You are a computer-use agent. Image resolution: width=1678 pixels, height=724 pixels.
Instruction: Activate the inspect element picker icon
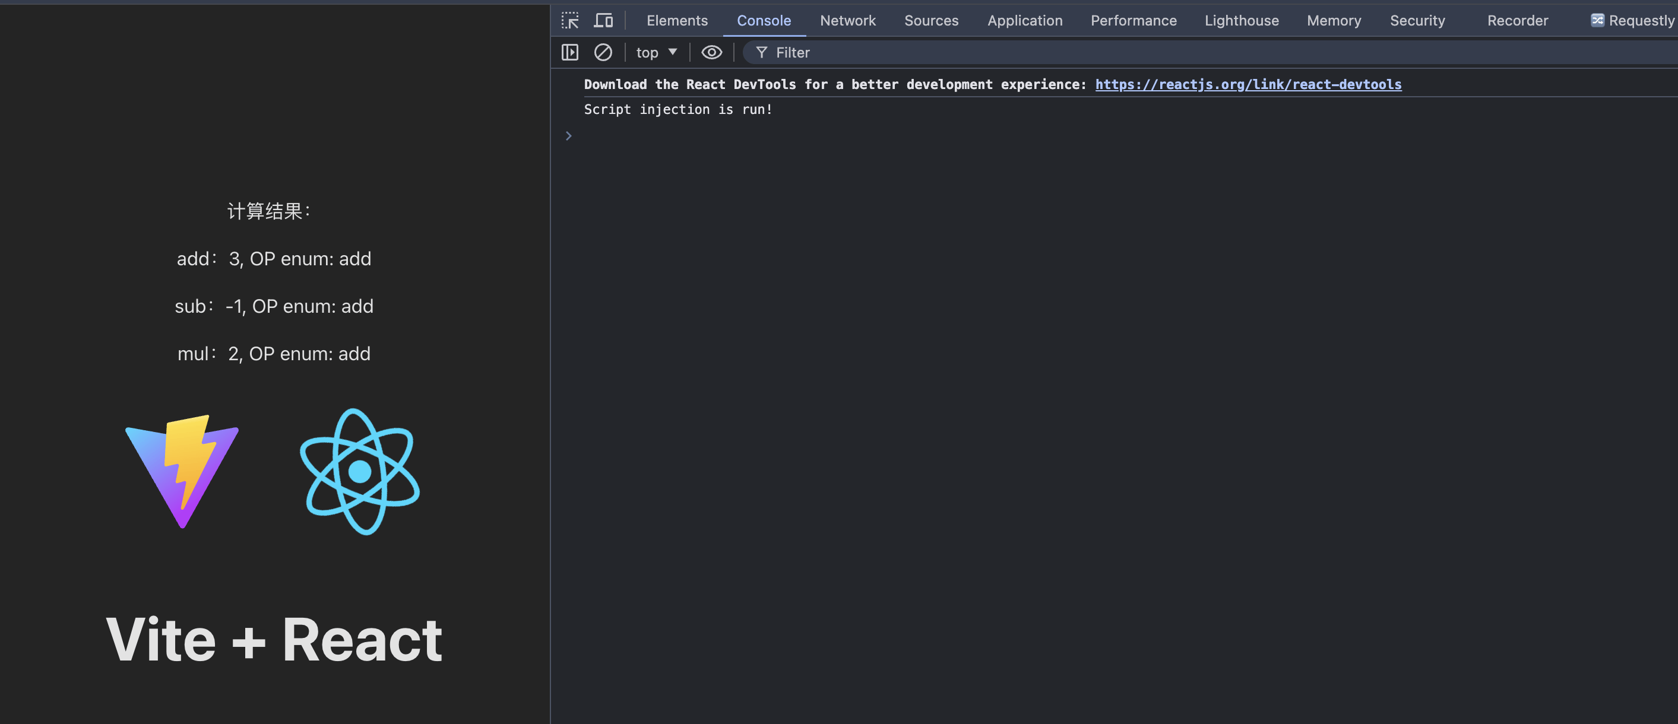pos(570,20)
